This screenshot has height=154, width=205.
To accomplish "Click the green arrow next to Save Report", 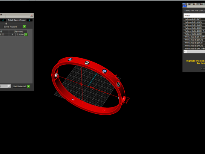I will click(x=24, y=27).
